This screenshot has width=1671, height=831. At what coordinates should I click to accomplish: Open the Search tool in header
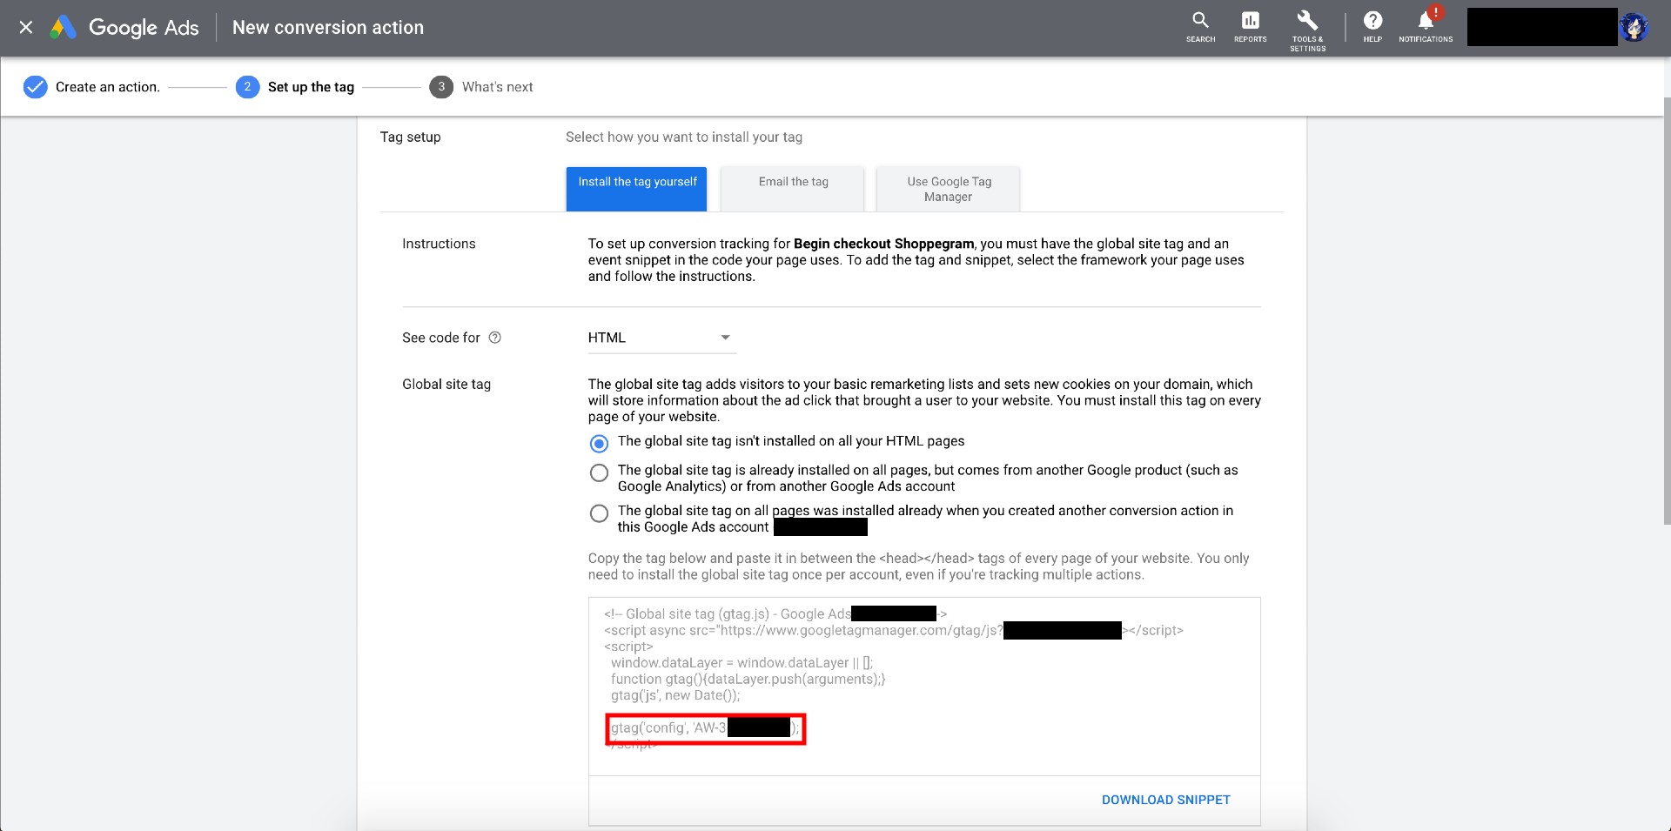[x=1200, y=27]
